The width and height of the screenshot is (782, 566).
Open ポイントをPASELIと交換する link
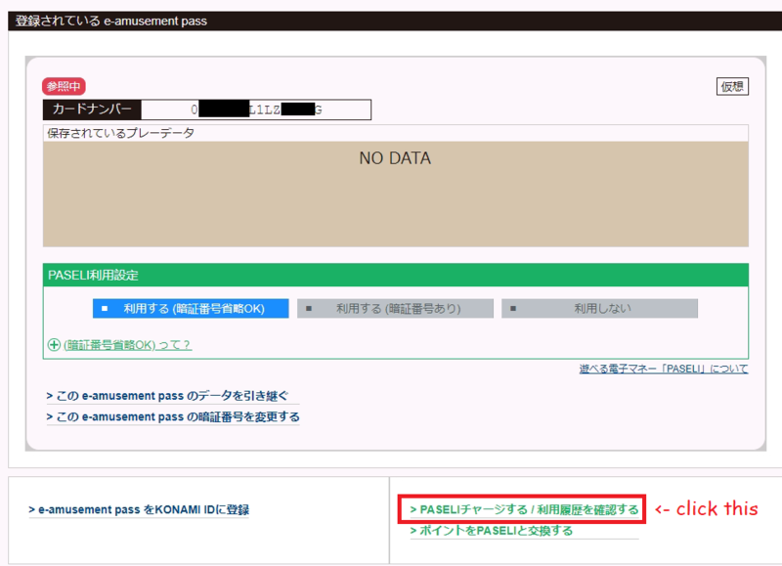click(492, 531)
